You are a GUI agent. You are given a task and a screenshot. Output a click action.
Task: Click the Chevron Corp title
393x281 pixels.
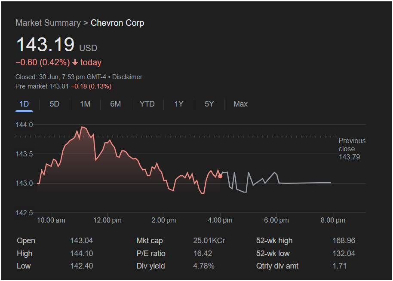coord(117,23)
